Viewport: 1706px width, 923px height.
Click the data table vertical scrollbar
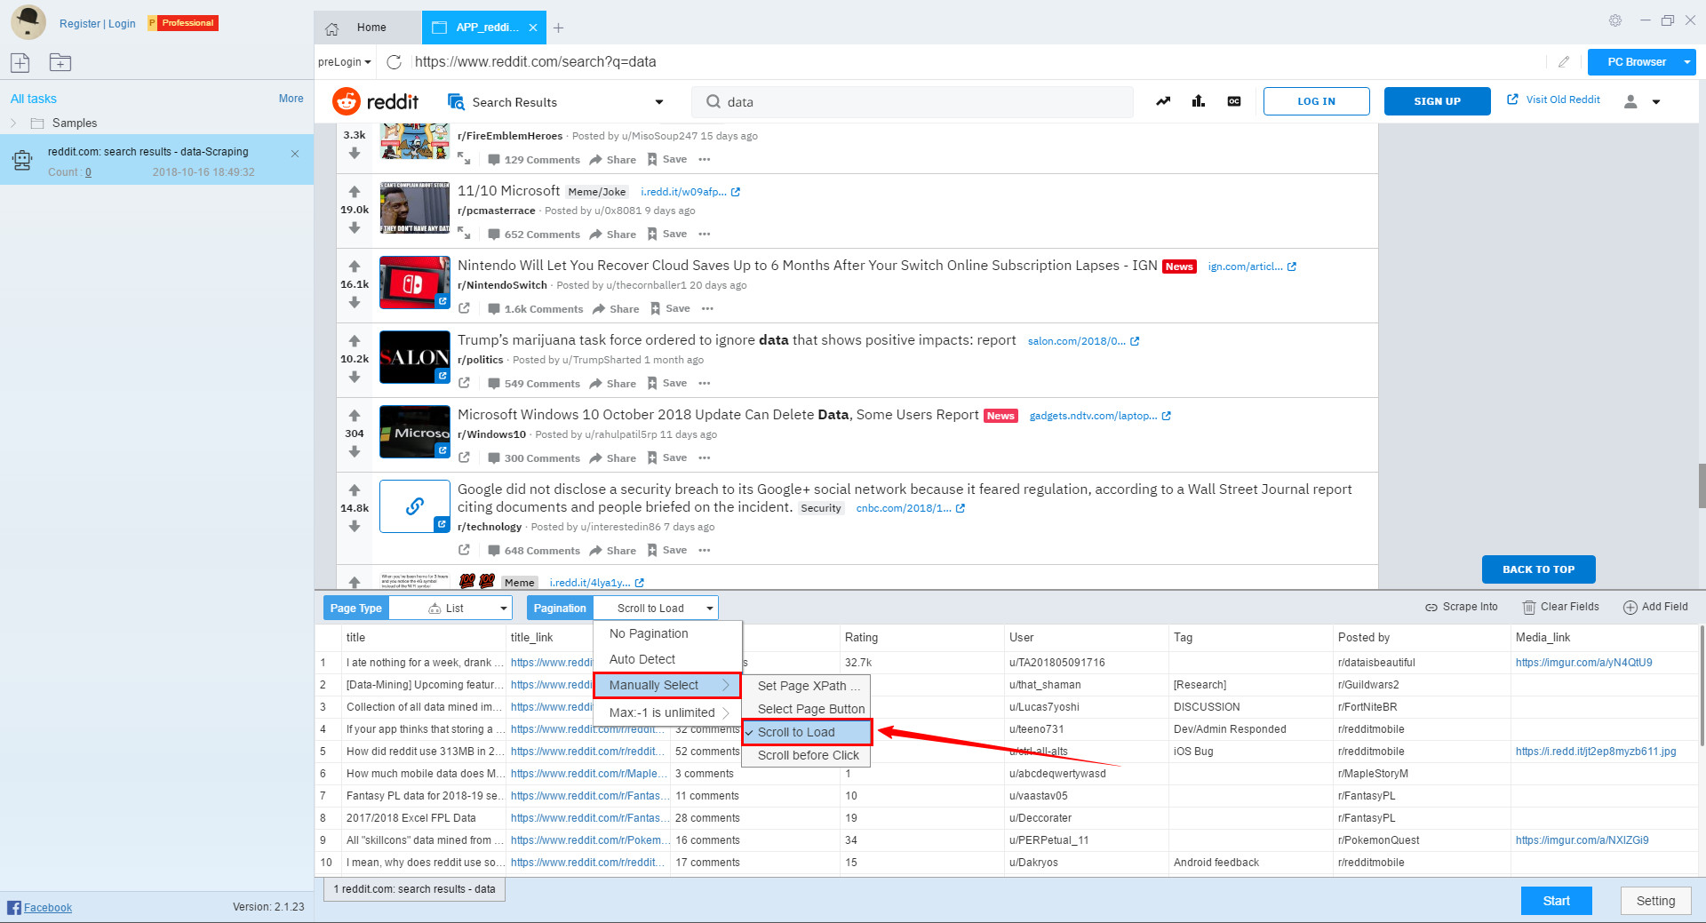coord(1702,686)
